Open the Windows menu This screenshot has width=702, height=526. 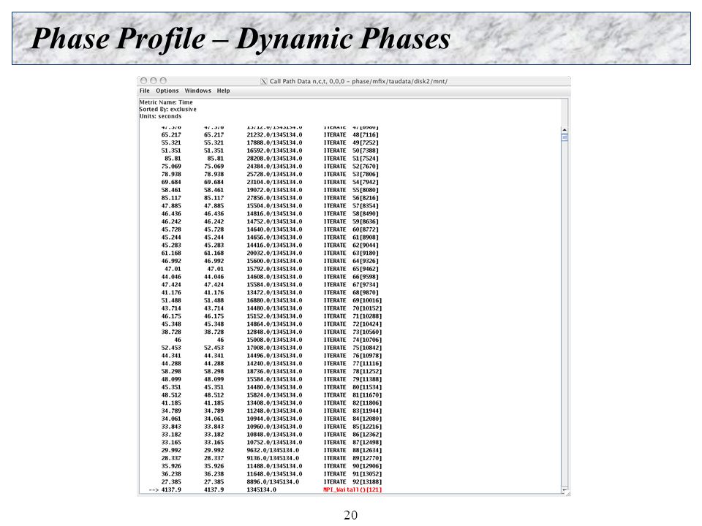[198, 91]
